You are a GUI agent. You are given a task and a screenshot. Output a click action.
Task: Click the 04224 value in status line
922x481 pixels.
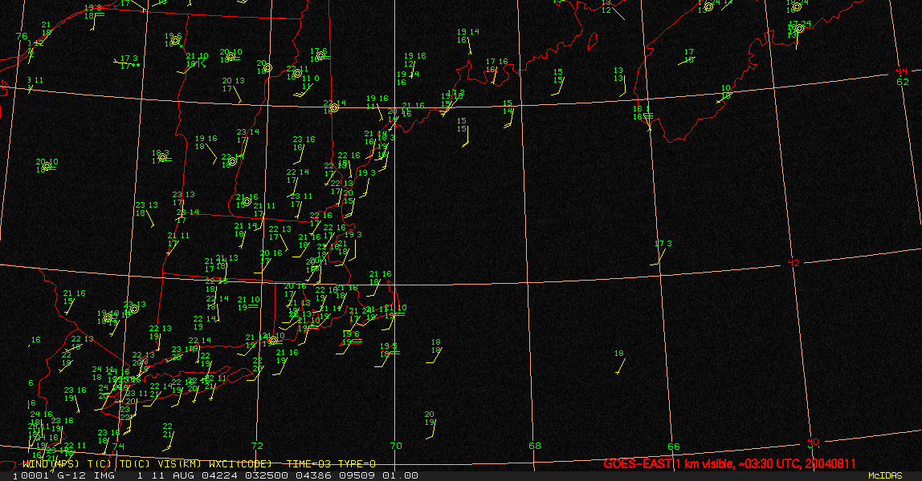218,475
